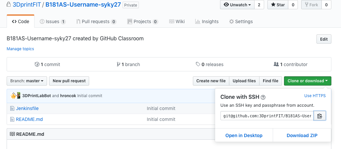341x149 pixels.
Task: Click Upload files button
Action: 244,81
